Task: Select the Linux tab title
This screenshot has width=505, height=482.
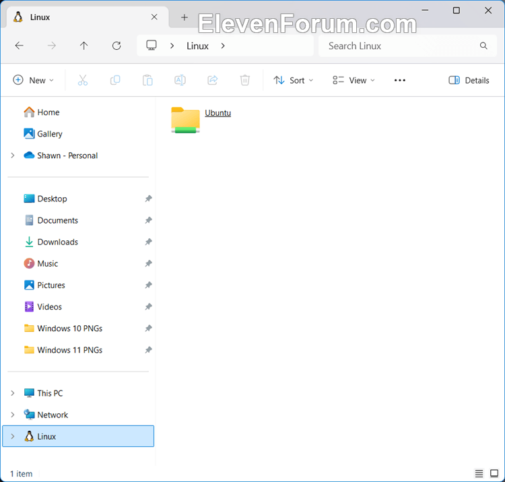Action: coord(40,17)
